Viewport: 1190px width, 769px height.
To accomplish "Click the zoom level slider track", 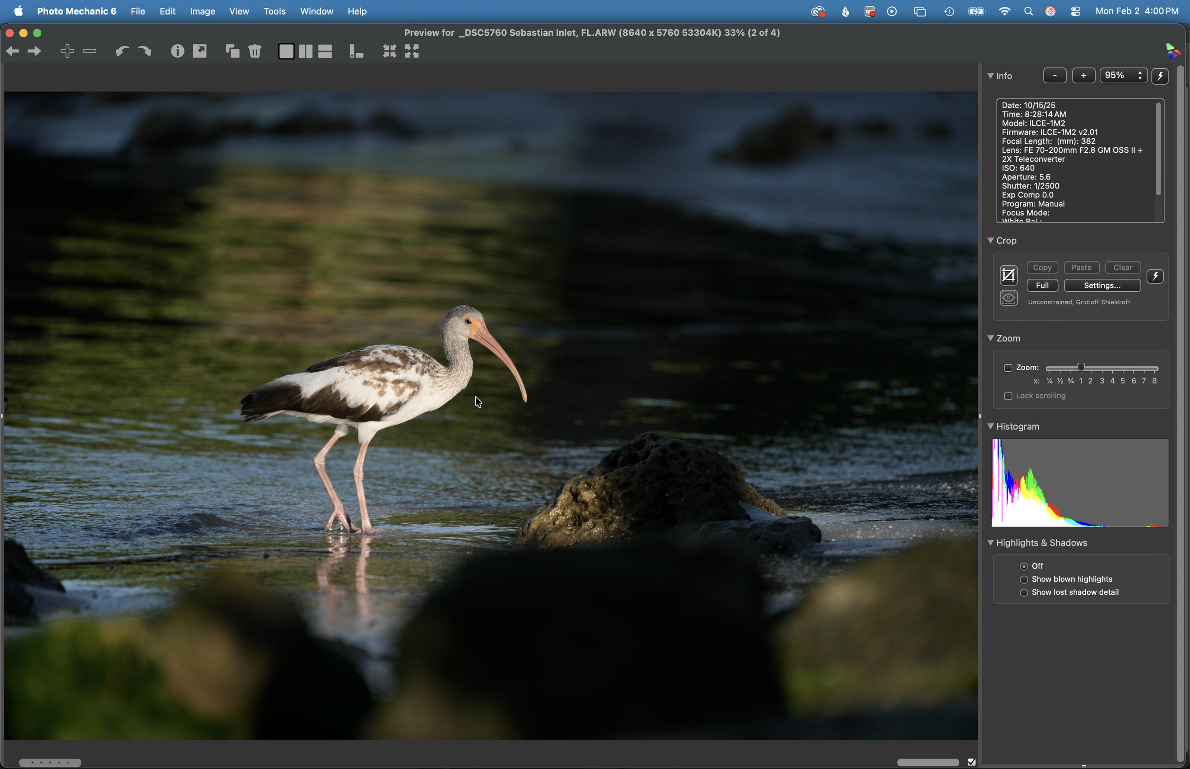I will tap(1119, 369).
